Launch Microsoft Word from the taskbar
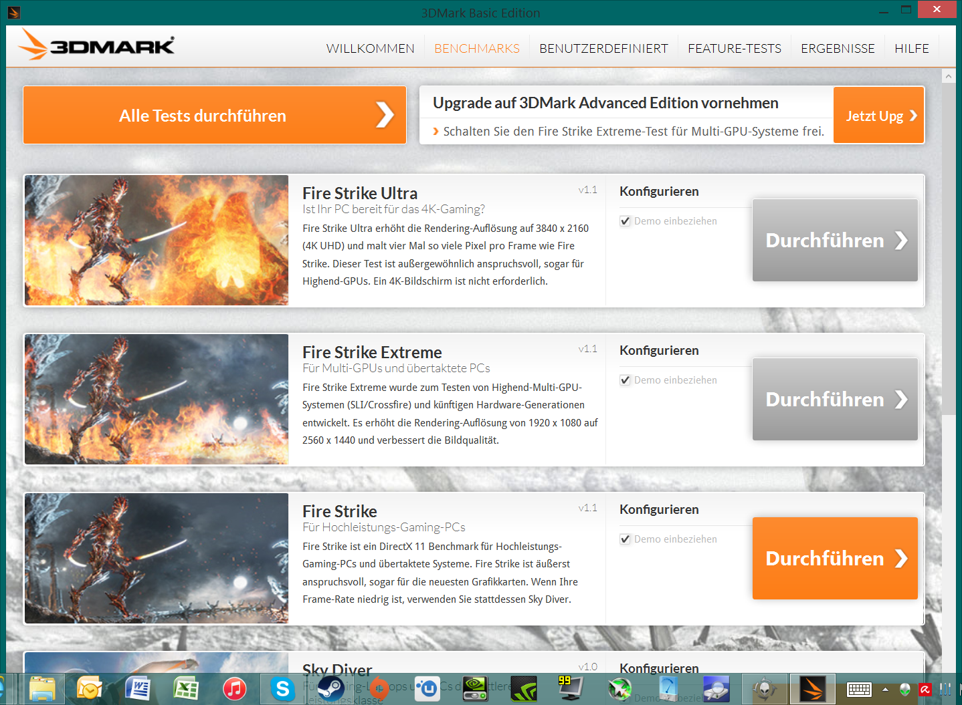The image size is (962, 705). (138, 689)
